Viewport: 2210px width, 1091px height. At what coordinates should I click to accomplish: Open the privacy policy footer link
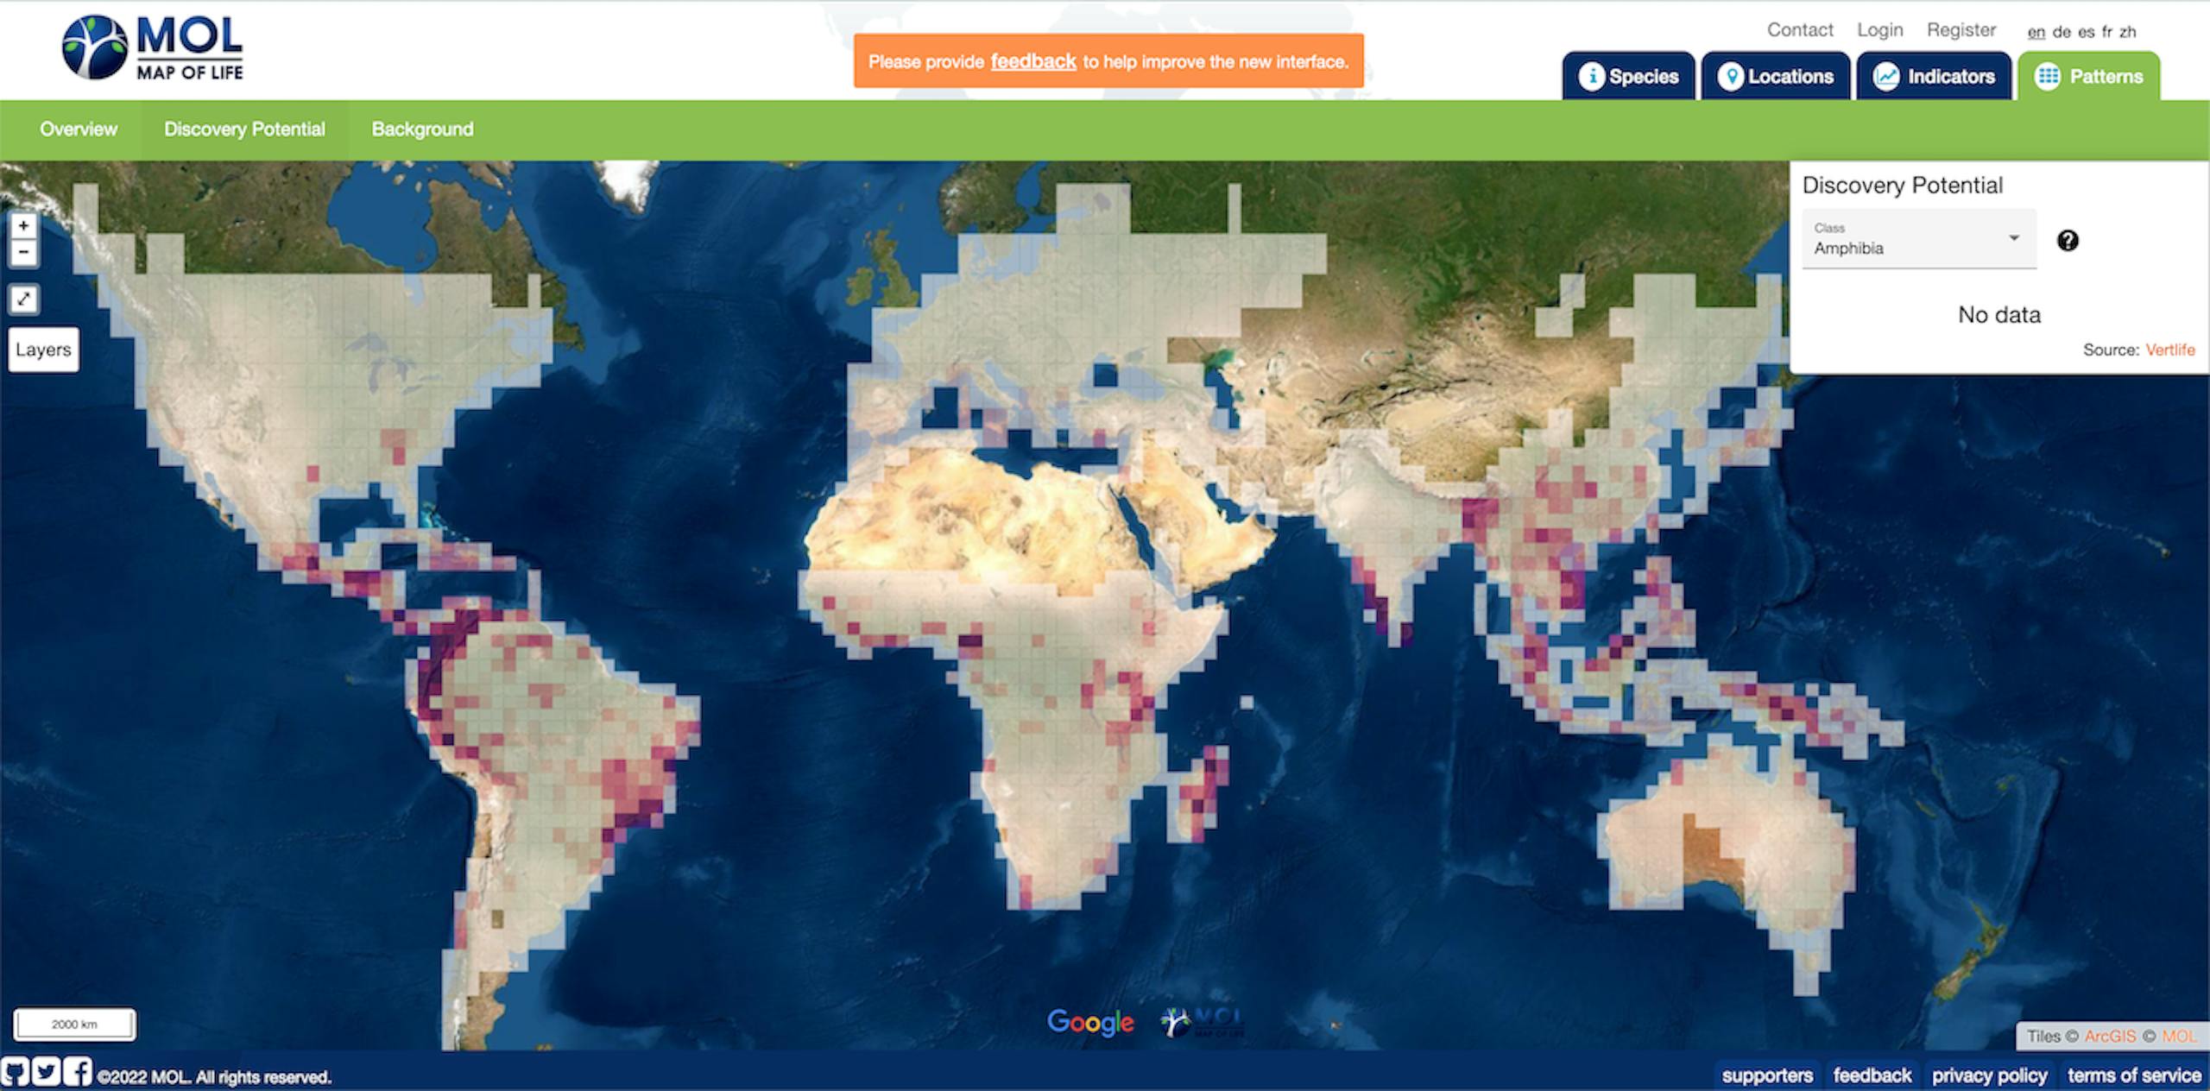point(1989,1075)
